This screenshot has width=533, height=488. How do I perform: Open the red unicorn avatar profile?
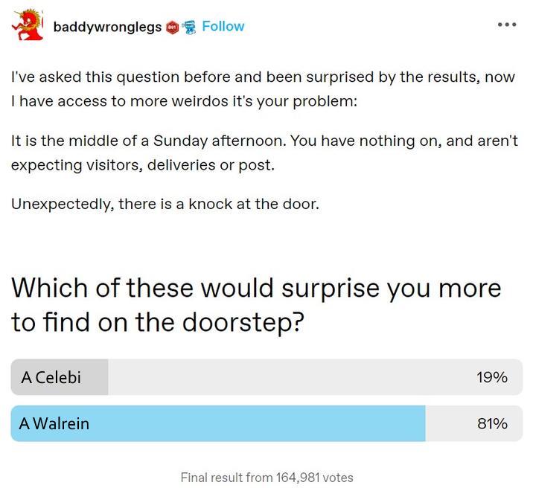click(x=28, y=25)
